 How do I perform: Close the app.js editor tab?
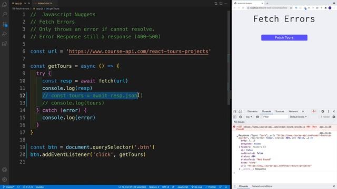tap(29, 4)
